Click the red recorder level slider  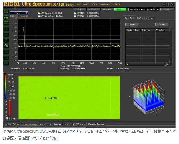coord(10,108)
